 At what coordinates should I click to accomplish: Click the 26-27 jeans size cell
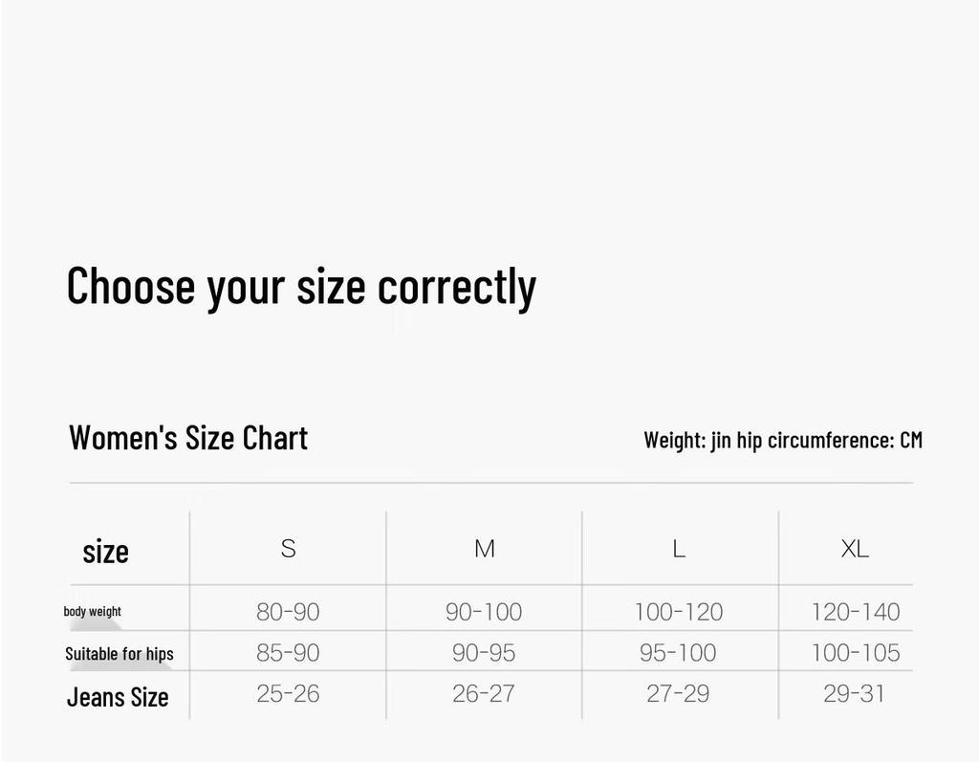tap(484, 693)
